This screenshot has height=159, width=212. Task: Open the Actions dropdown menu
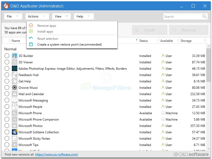[x=37, y=16]
